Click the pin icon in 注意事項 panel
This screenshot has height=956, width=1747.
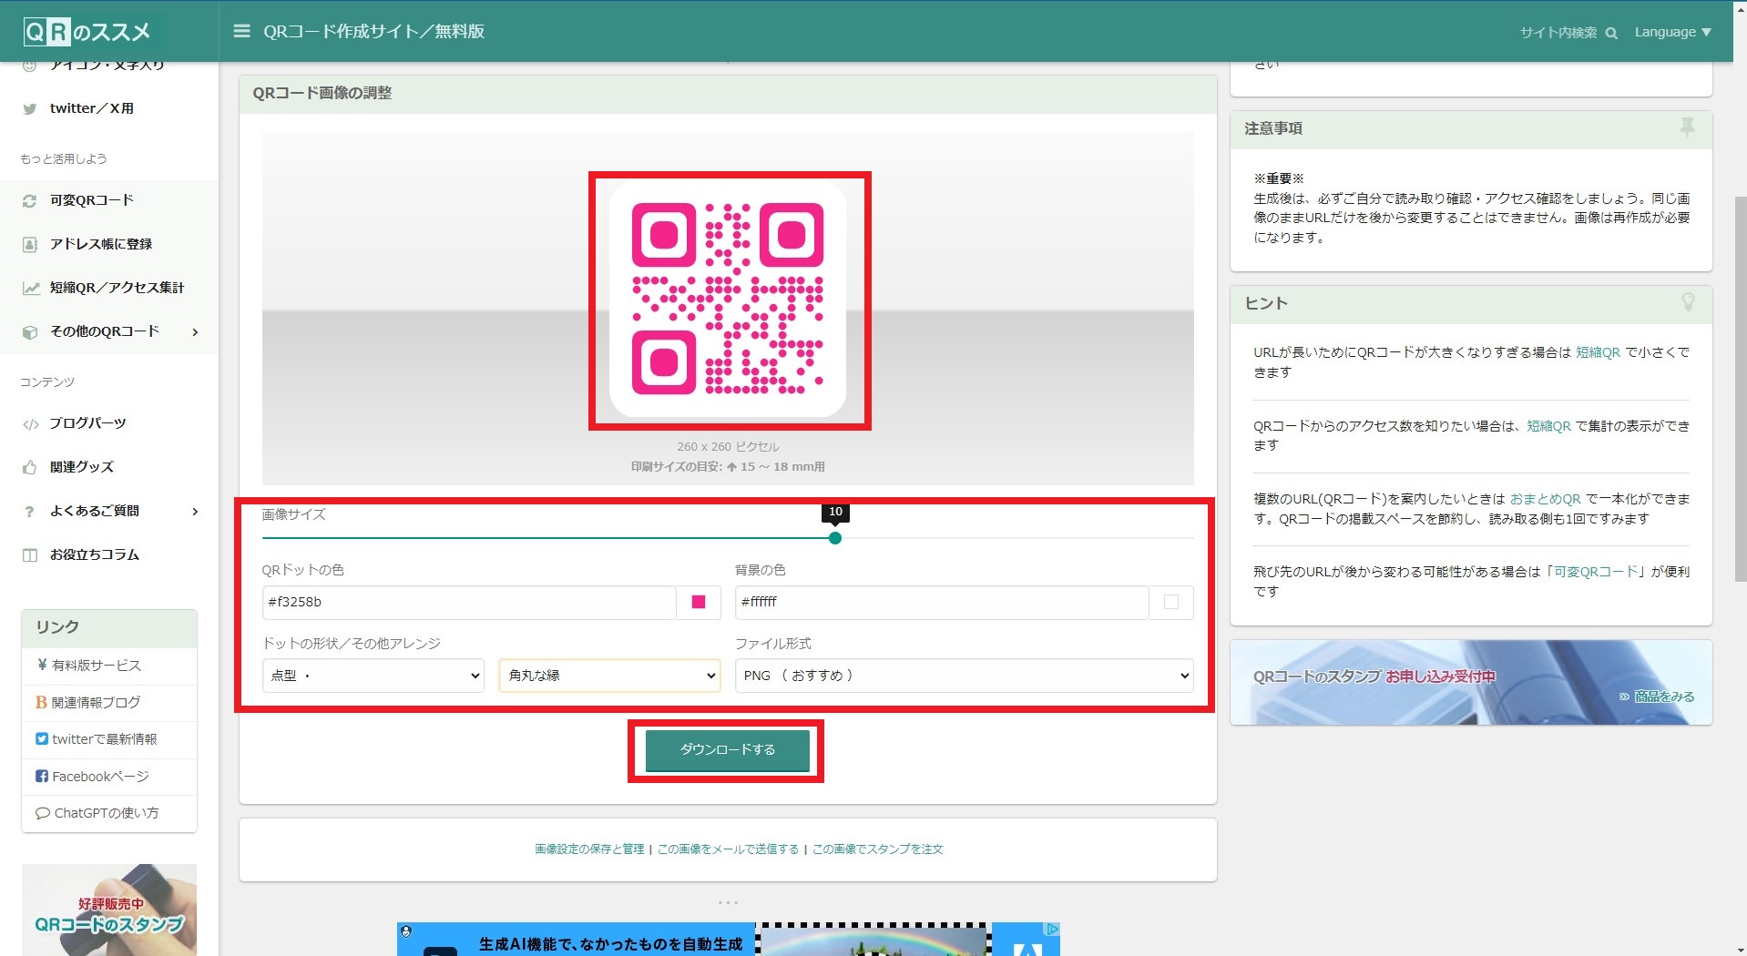pyautogui.click(x=1687, y=127)
